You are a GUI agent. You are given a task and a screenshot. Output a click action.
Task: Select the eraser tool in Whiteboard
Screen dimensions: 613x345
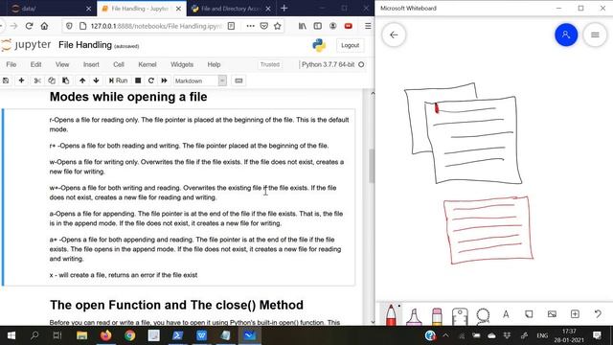pyautogui.click(x=437, y=316)
